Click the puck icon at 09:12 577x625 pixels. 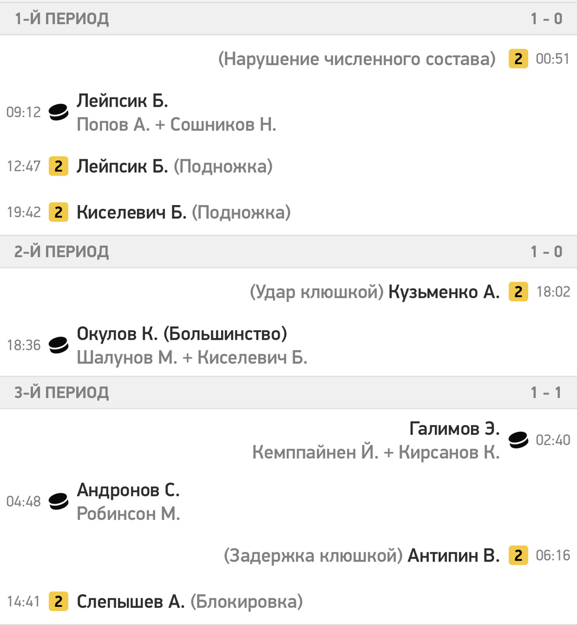[58, 112]
